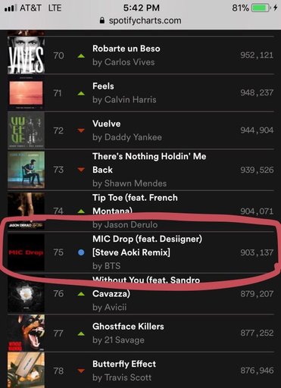Open the Carlos Vives album cover thumbnail

[x=26, y=55]
